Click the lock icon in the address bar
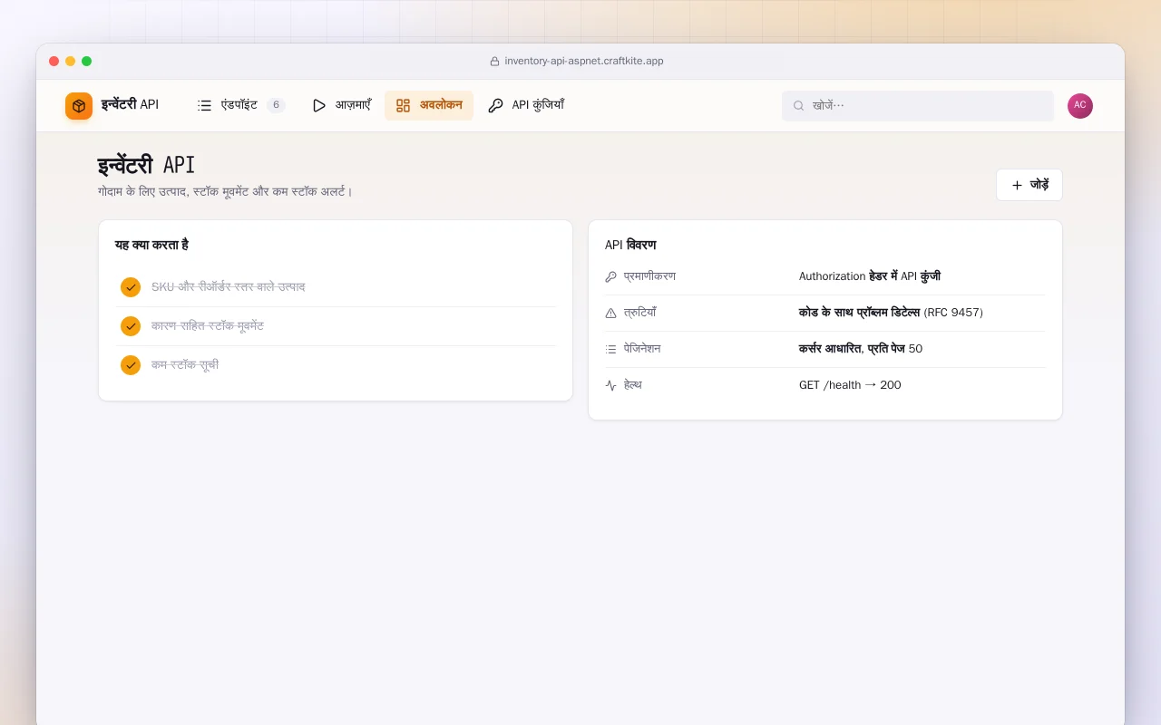Image resolution: width=1161 pixels, height=725 pixels. point(495,62)
